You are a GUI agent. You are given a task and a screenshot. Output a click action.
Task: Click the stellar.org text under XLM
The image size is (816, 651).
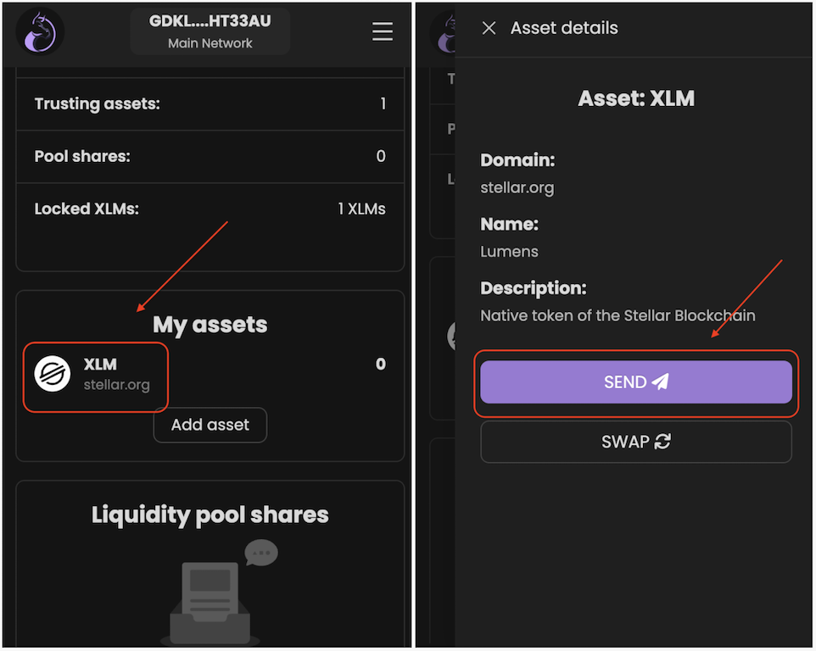(x=116, y=385)
